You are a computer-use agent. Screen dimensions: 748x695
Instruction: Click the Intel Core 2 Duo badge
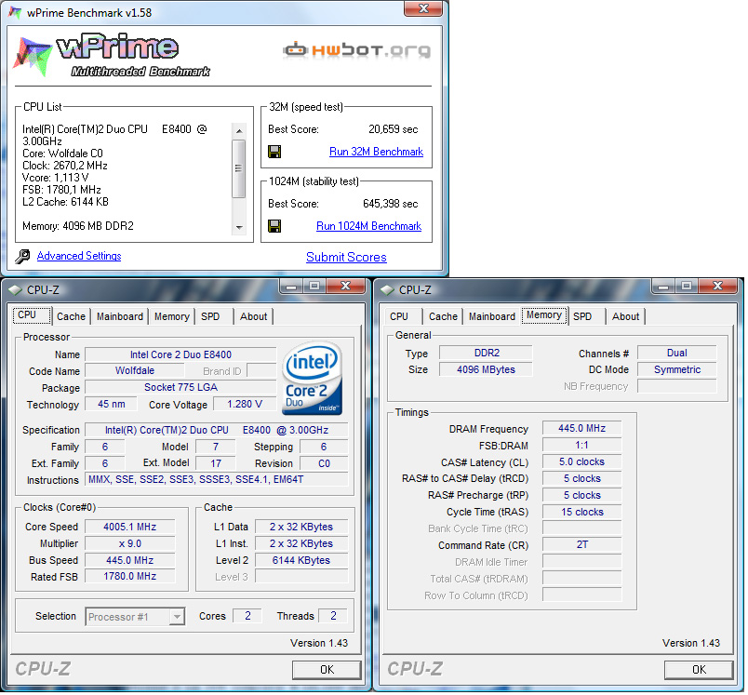pyautogui.click(x=312, y=377)
